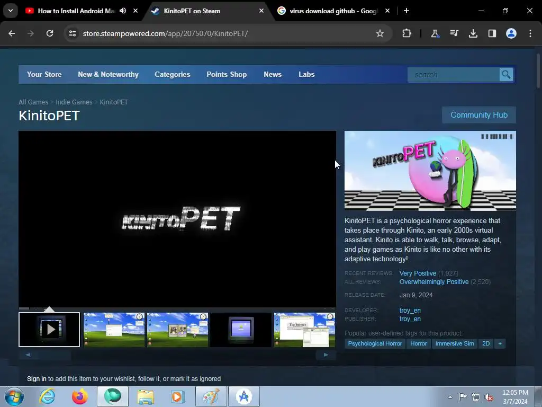Select the second screenshot thumbnail
This screenshot has height=407, width=542.
click(114, 330)
